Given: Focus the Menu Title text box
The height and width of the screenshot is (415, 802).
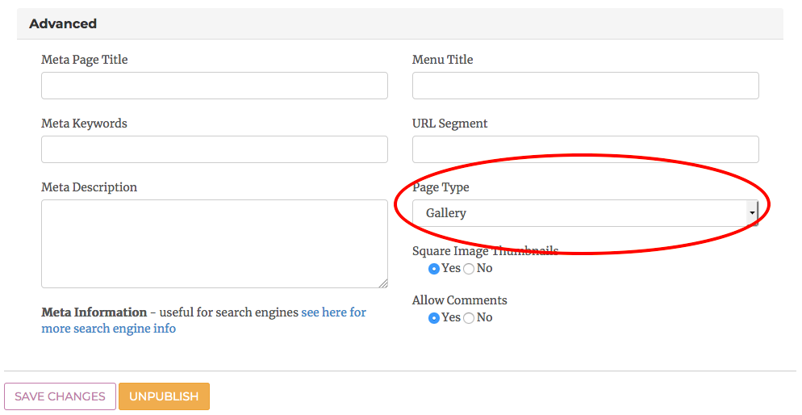Looking at the screenshot, I should coord(585,86).
